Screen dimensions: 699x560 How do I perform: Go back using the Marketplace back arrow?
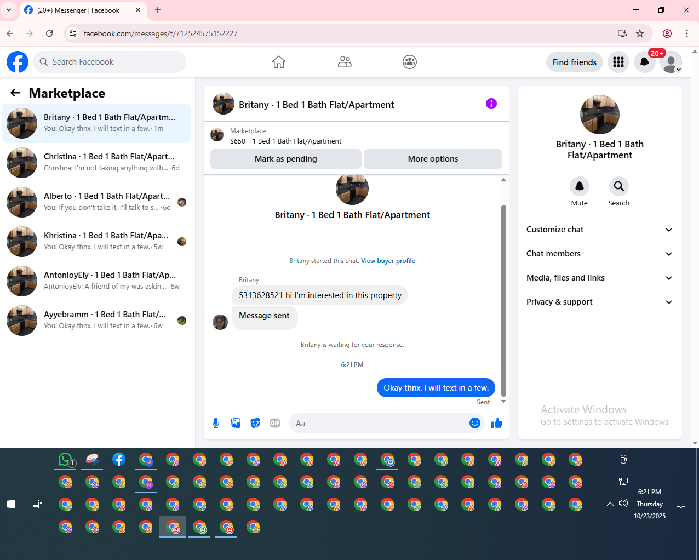click(15, 93)
